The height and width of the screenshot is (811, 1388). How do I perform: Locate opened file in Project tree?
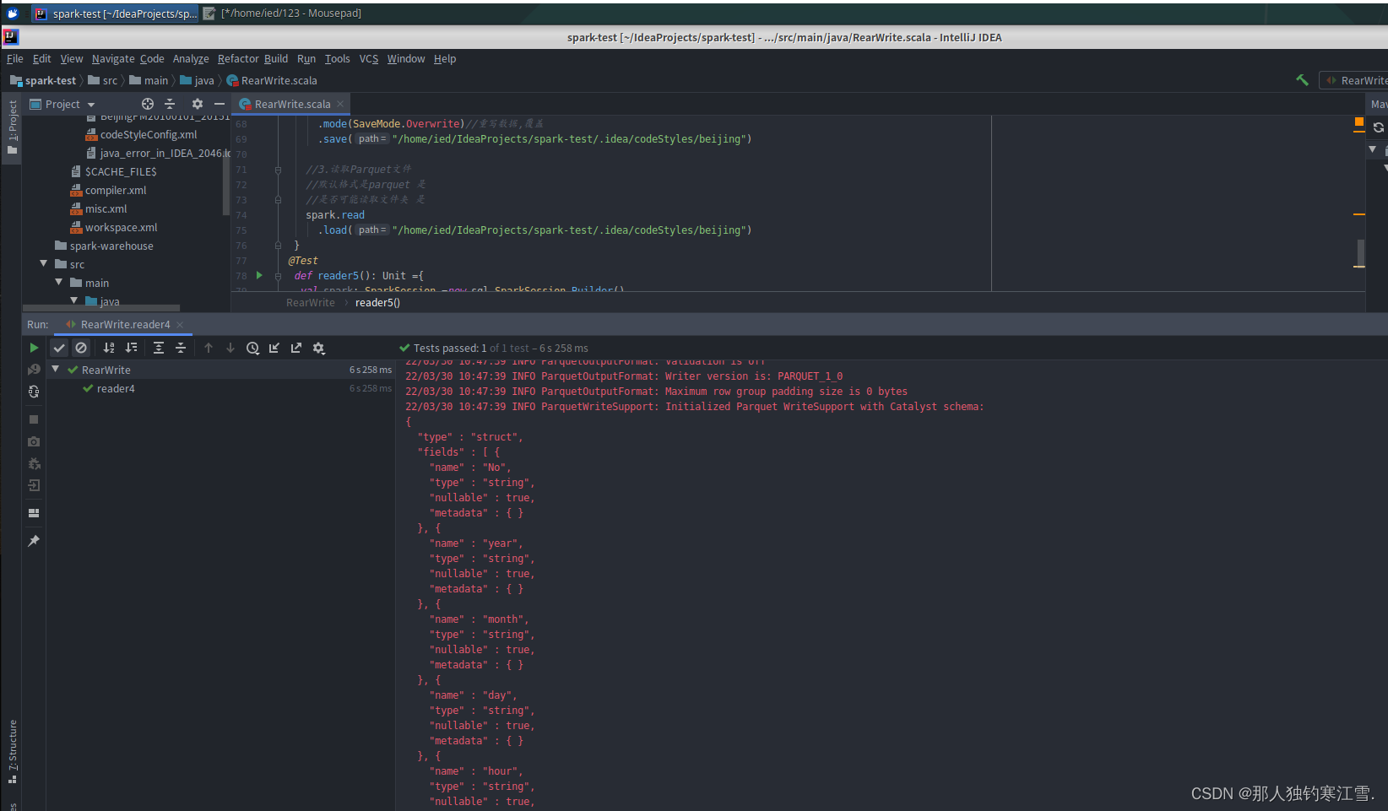148,104
